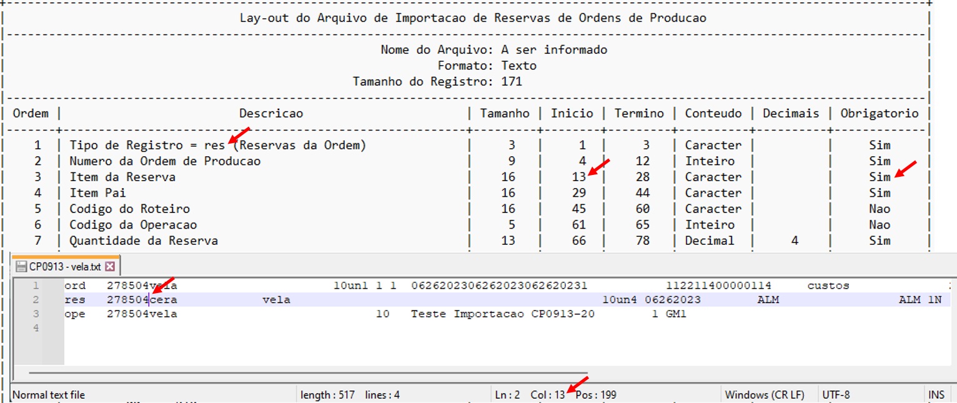Click 'res' at start of editor line 2
Screen dimensions: 957x403
75,300
